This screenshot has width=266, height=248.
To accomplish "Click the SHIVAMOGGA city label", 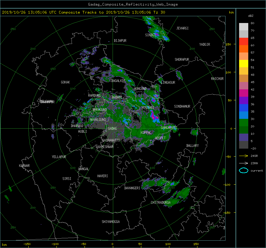I will coord(111,222).
